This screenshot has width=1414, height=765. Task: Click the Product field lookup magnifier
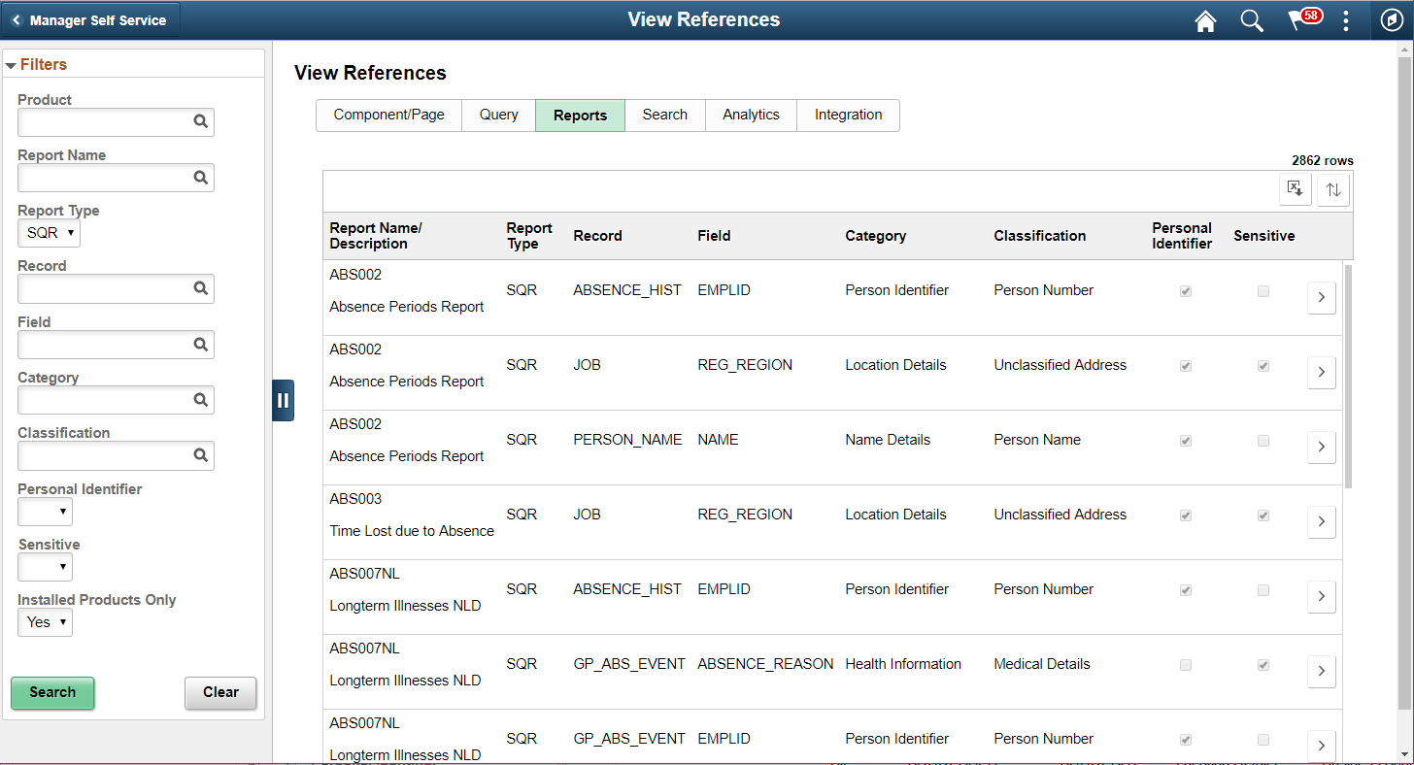pyautogui.click(x=199, y=121)
